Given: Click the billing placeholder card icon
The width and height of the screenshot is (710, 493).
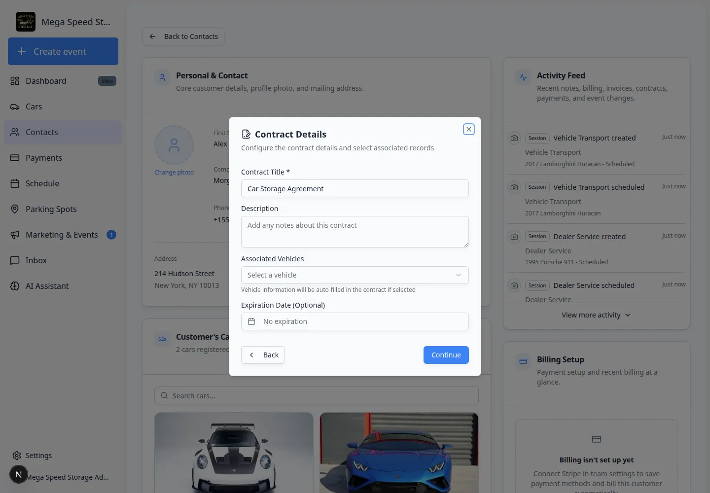Looking at the screenshot, I should (597, 439).
